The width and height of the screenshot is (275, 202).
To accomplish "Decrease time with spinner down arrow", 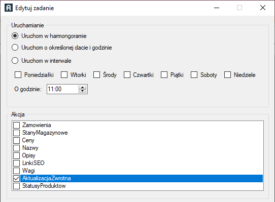I will click(x=82, y=91).
